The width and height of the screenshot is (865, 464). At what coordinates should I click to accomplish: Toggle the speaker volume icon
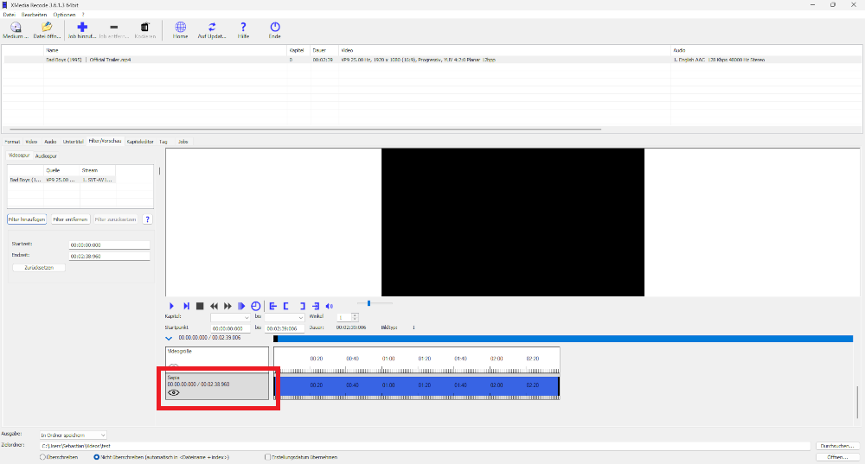(x=330, y=306)
